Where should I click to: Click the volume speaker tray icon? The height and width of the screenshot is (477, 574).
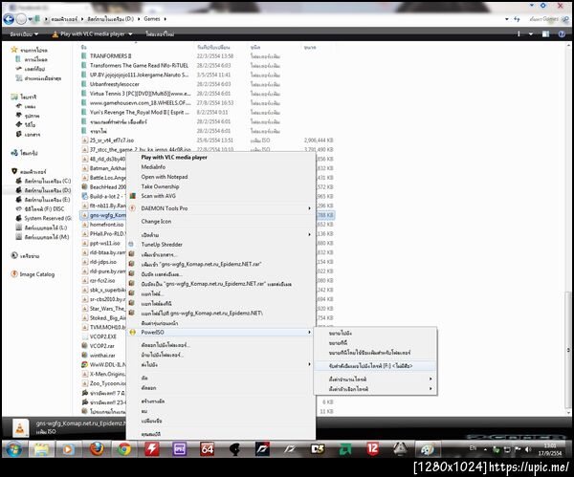pos(527,449)
